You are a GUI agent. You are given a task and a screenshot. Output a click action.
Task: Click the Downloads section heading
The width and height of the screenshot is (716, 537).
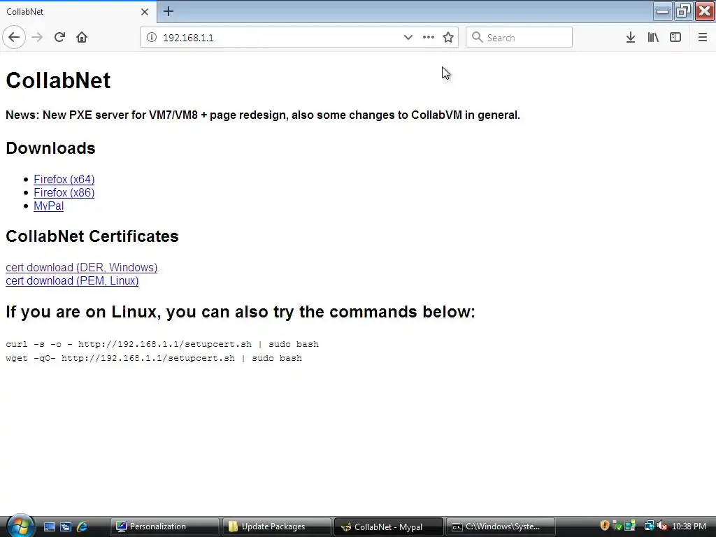50,148
